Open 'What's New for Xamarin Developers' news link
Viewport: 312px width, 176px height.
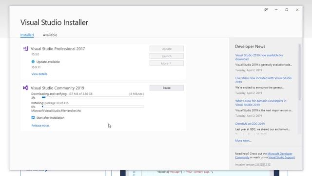pos(261,103)
